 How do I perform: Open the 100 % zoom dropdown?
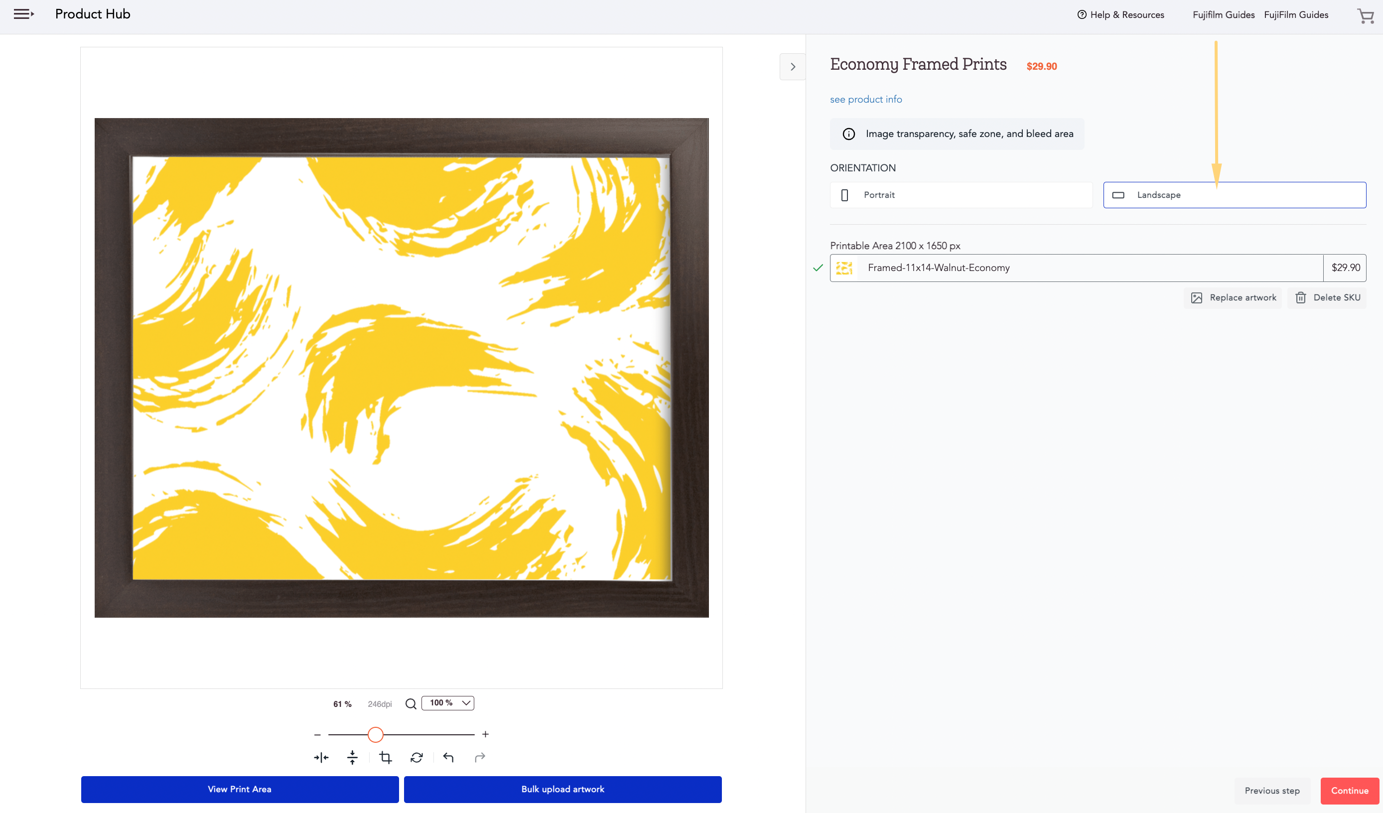click(x=448, y=703)
